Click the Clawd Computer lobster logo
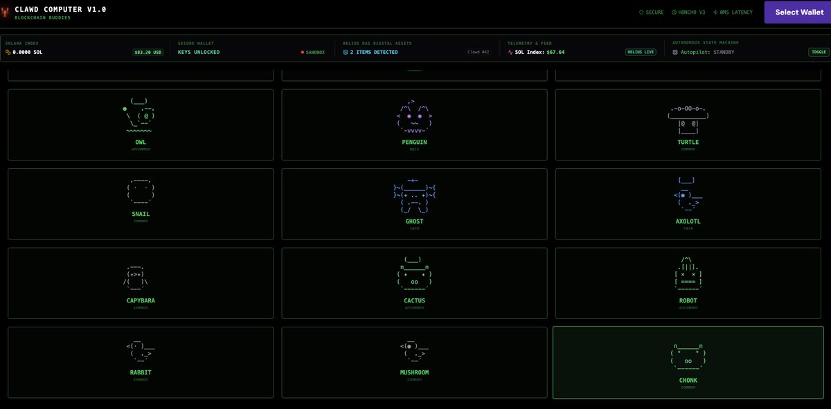The width and height of the screenshot is (831, 409). pyautogui.click(x=6, y=12)
